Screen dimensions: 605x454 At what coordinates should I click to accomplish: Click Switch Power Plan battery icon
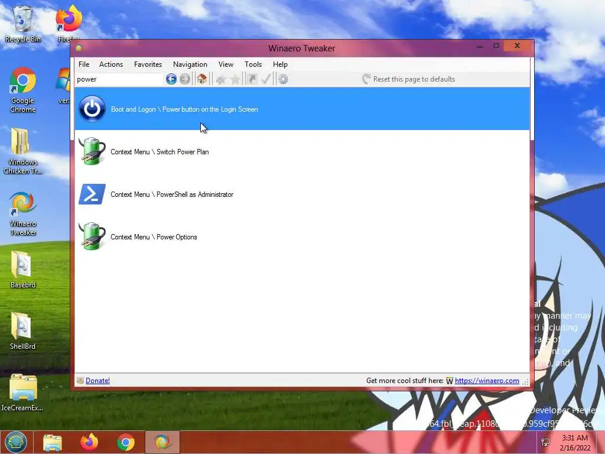92,151
